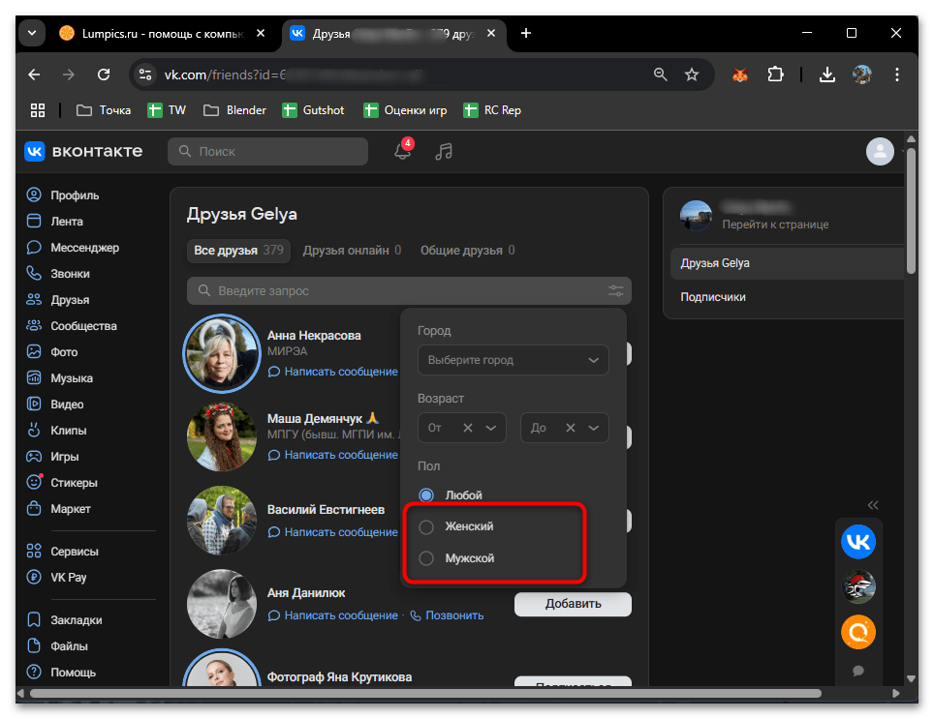Open the tab search dropdown arrow
The image size is (934, 719).
pyautogui.click(x=32, y=33)
